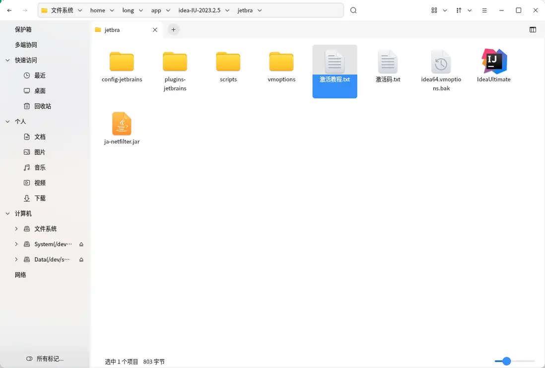Screen dimensions: 545x368
Task: Select the vmoptions folder
Action: [x=281, y=67]
